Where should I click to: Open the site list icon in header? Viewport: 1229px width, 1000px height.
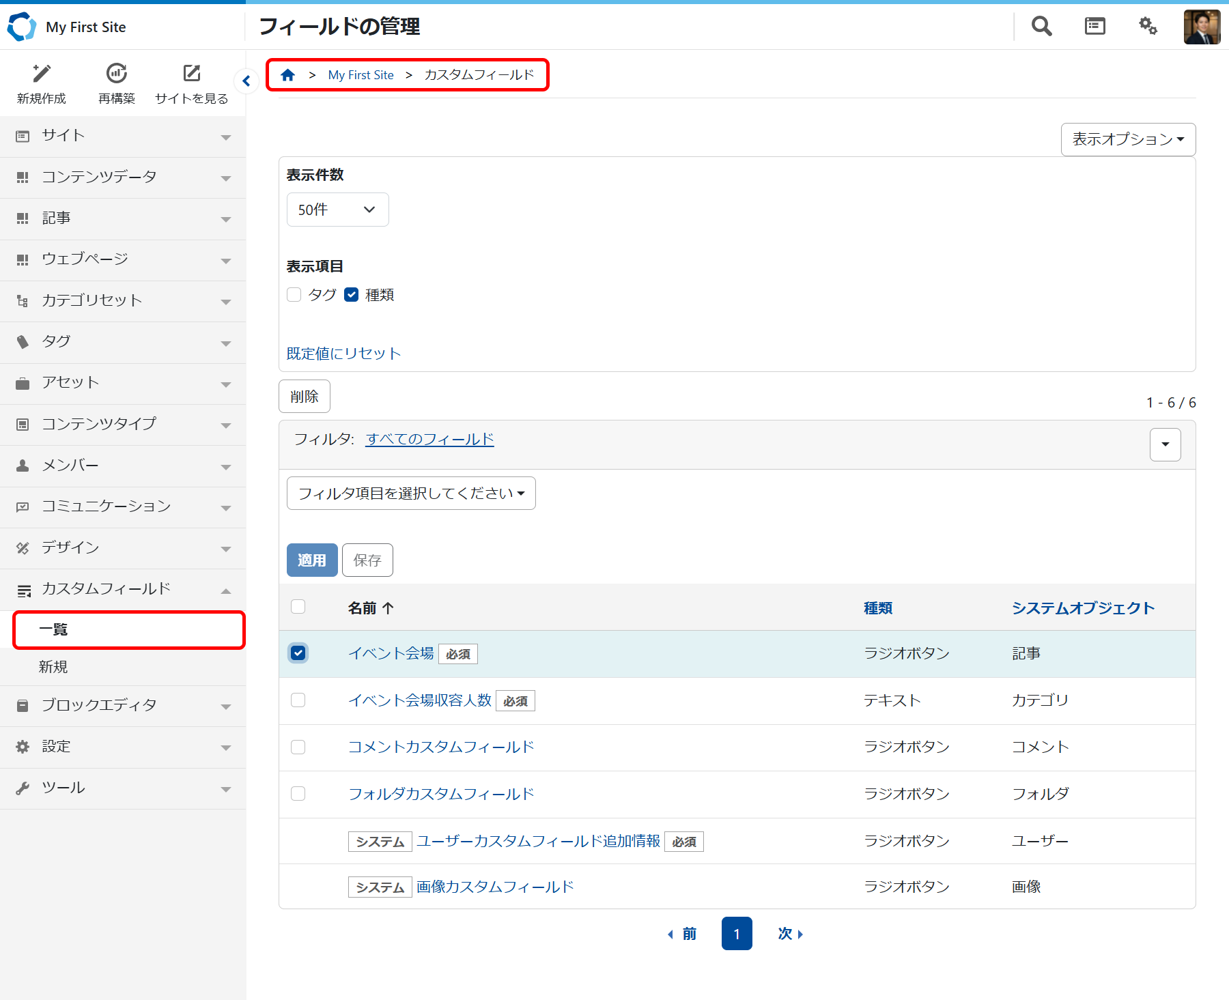pos(1094,27)
